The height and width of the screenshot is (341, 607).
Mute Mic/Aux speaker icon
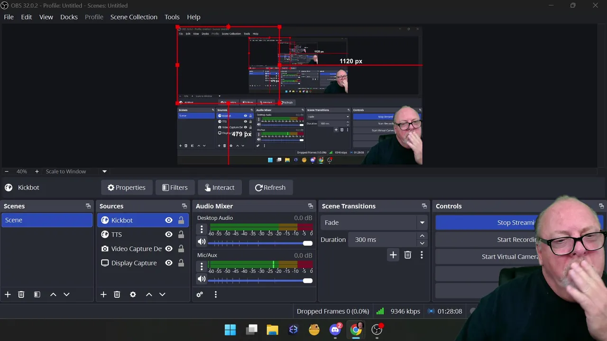coord(202,279)
